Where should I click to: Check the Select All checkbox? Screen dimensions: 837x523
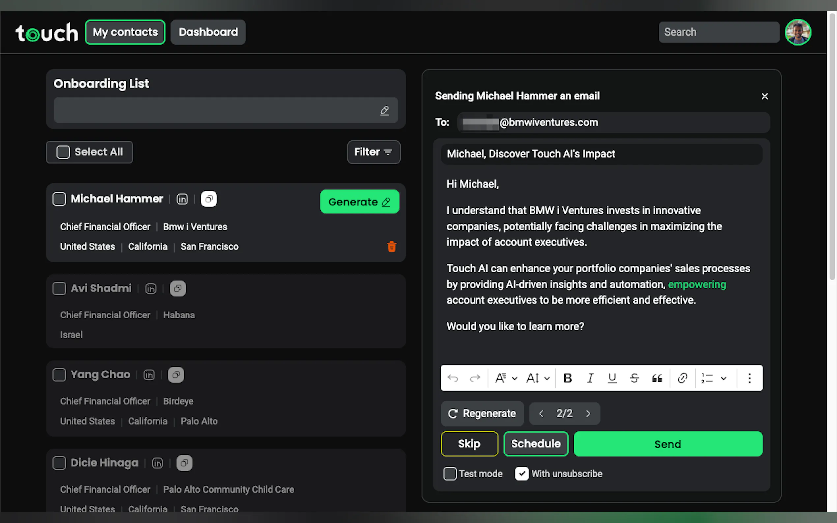point(63,152)
